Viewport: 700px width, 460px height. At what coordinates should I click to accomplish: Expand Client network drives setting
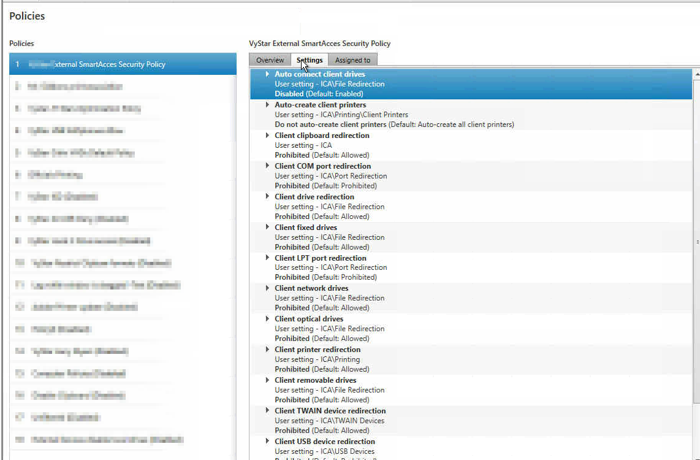coord(267,288)
